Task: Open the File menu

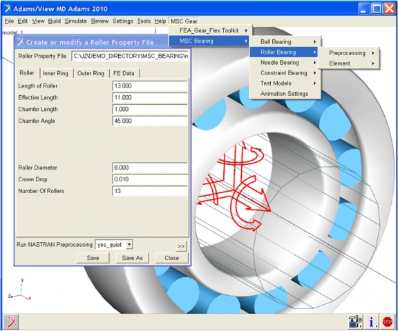Action: pos(9,21)
